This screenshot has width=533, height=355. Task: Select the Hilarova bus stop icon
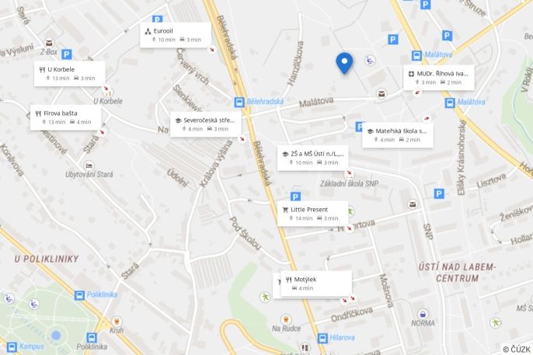[x=322, y=338]
